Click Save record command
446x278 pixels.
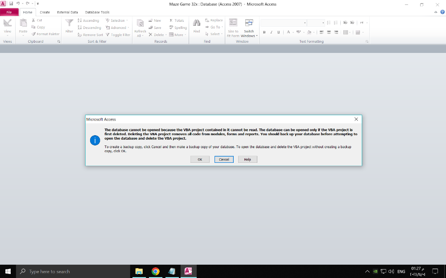pyautogui.click(x=155, y=28)
